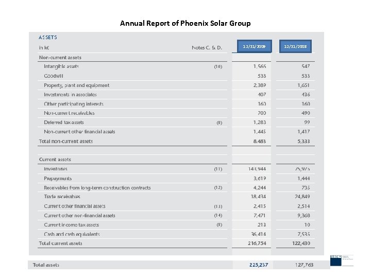Click note reference (12) for construction contracts
This screenshot has width=371, height=278.
218,188
